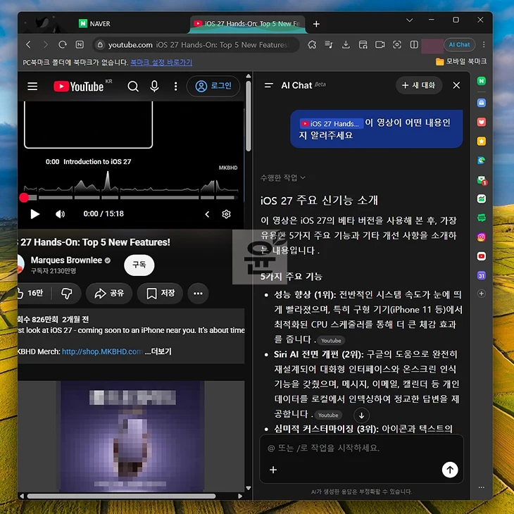Viewport: 514px width, 514px height.
Task: Click YouTube 로그인 button
Action: (213, 86)
